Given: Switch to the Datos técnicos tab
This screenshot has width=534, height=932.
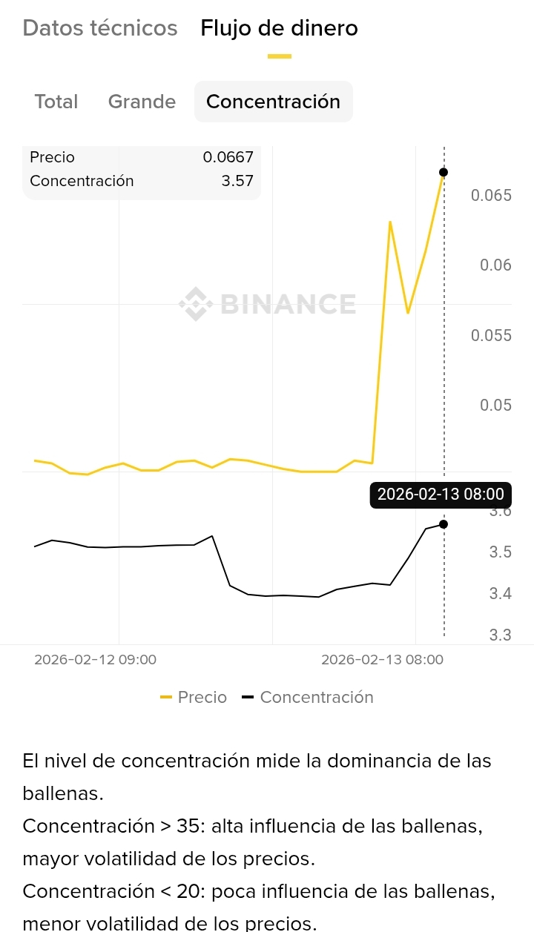Looking at the screenshot, I should click(100, 28).
